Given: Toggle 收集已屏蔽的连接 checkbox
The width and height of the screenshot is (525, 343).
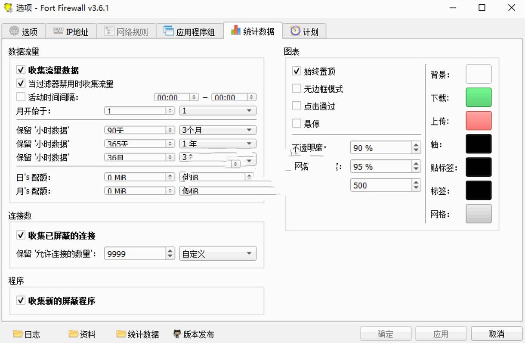Looking at the screenshot, I should pos(21,235).
